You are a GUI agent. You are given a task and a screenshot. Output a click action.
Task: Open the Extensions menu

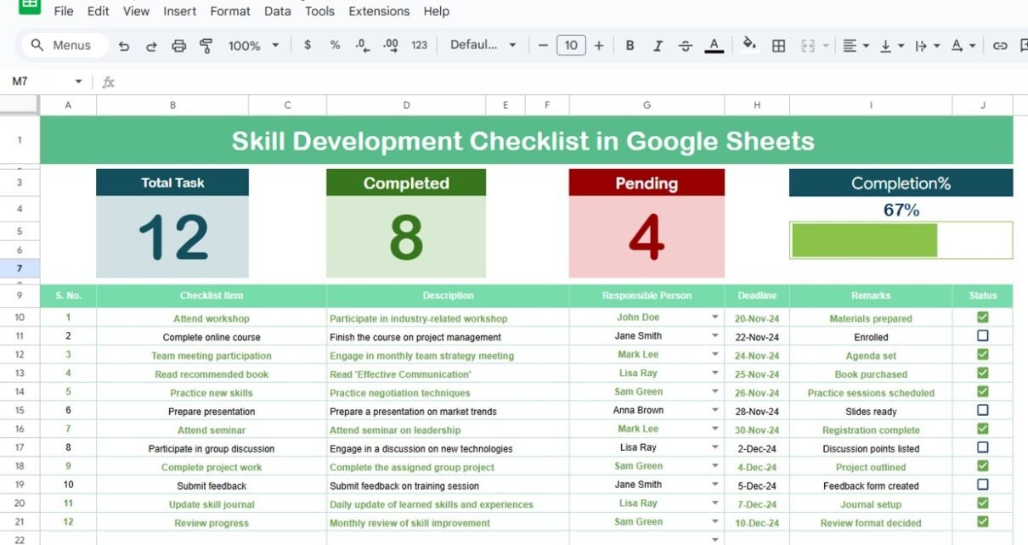tap(379, 11)
